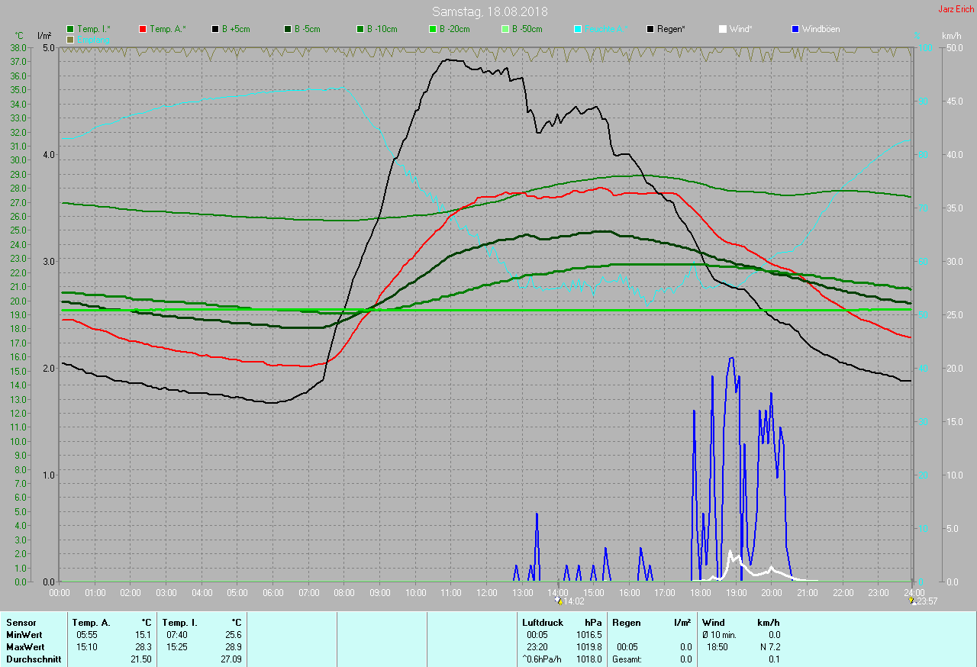The width and height of the screenshot is (977, 667).
Task: Click the marker labeled 23:57
Action: tap(912, 601)
